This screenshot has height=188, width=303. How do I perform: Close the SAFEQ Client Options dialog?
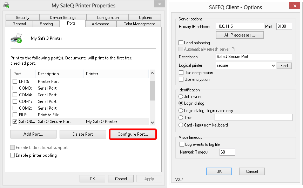pos(294,7)
